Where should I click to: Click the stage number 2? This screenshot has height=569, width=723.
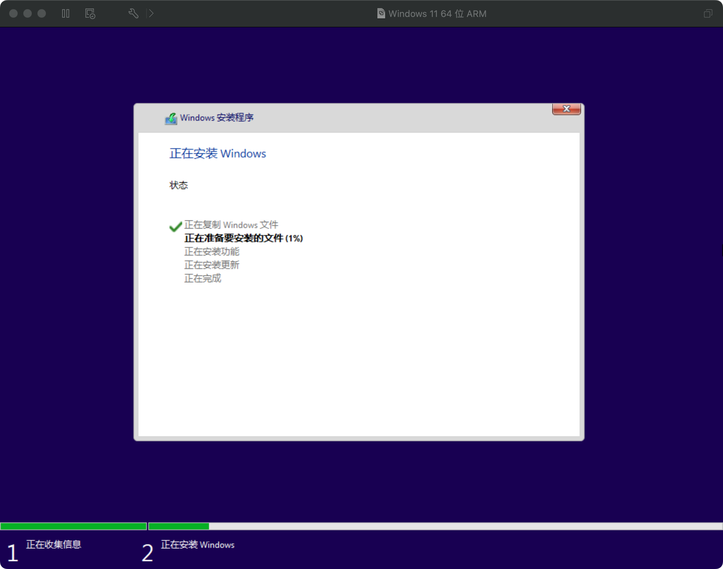pyautogui.click(x=148, y=553)
